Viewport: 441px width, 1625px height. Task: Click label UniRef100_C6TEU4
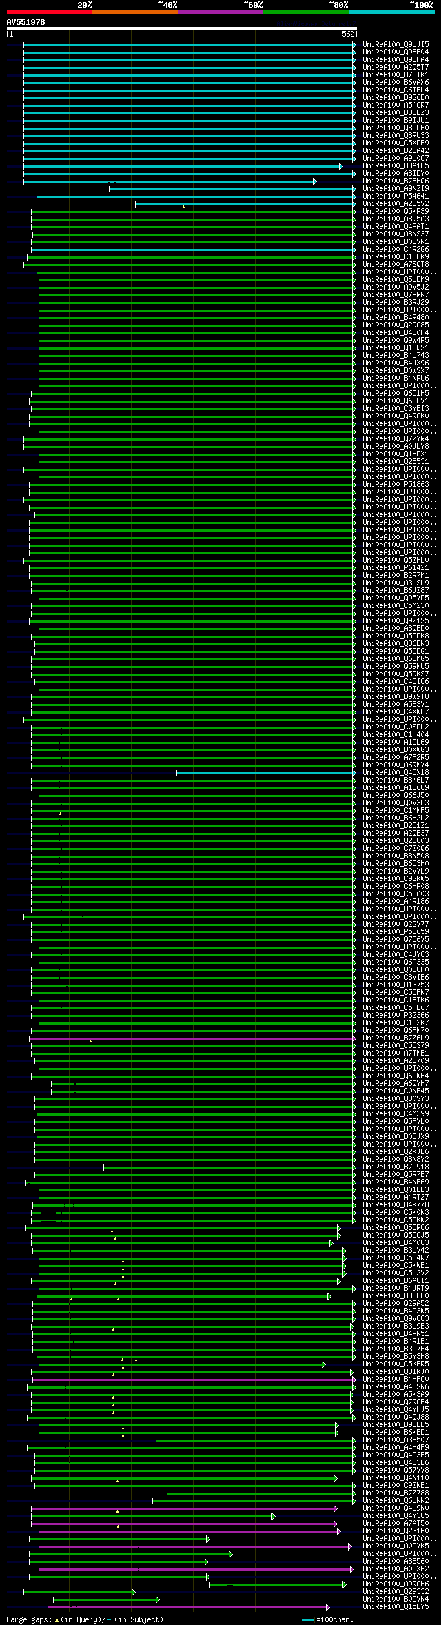pyautogui.click(x=396, y=90)
